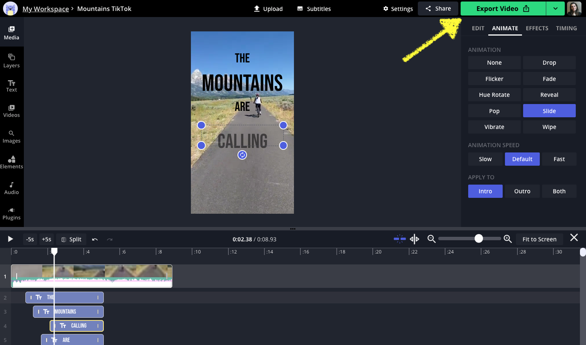
Task: Select the Text tool in sidebar
Action: coord(11,86)
